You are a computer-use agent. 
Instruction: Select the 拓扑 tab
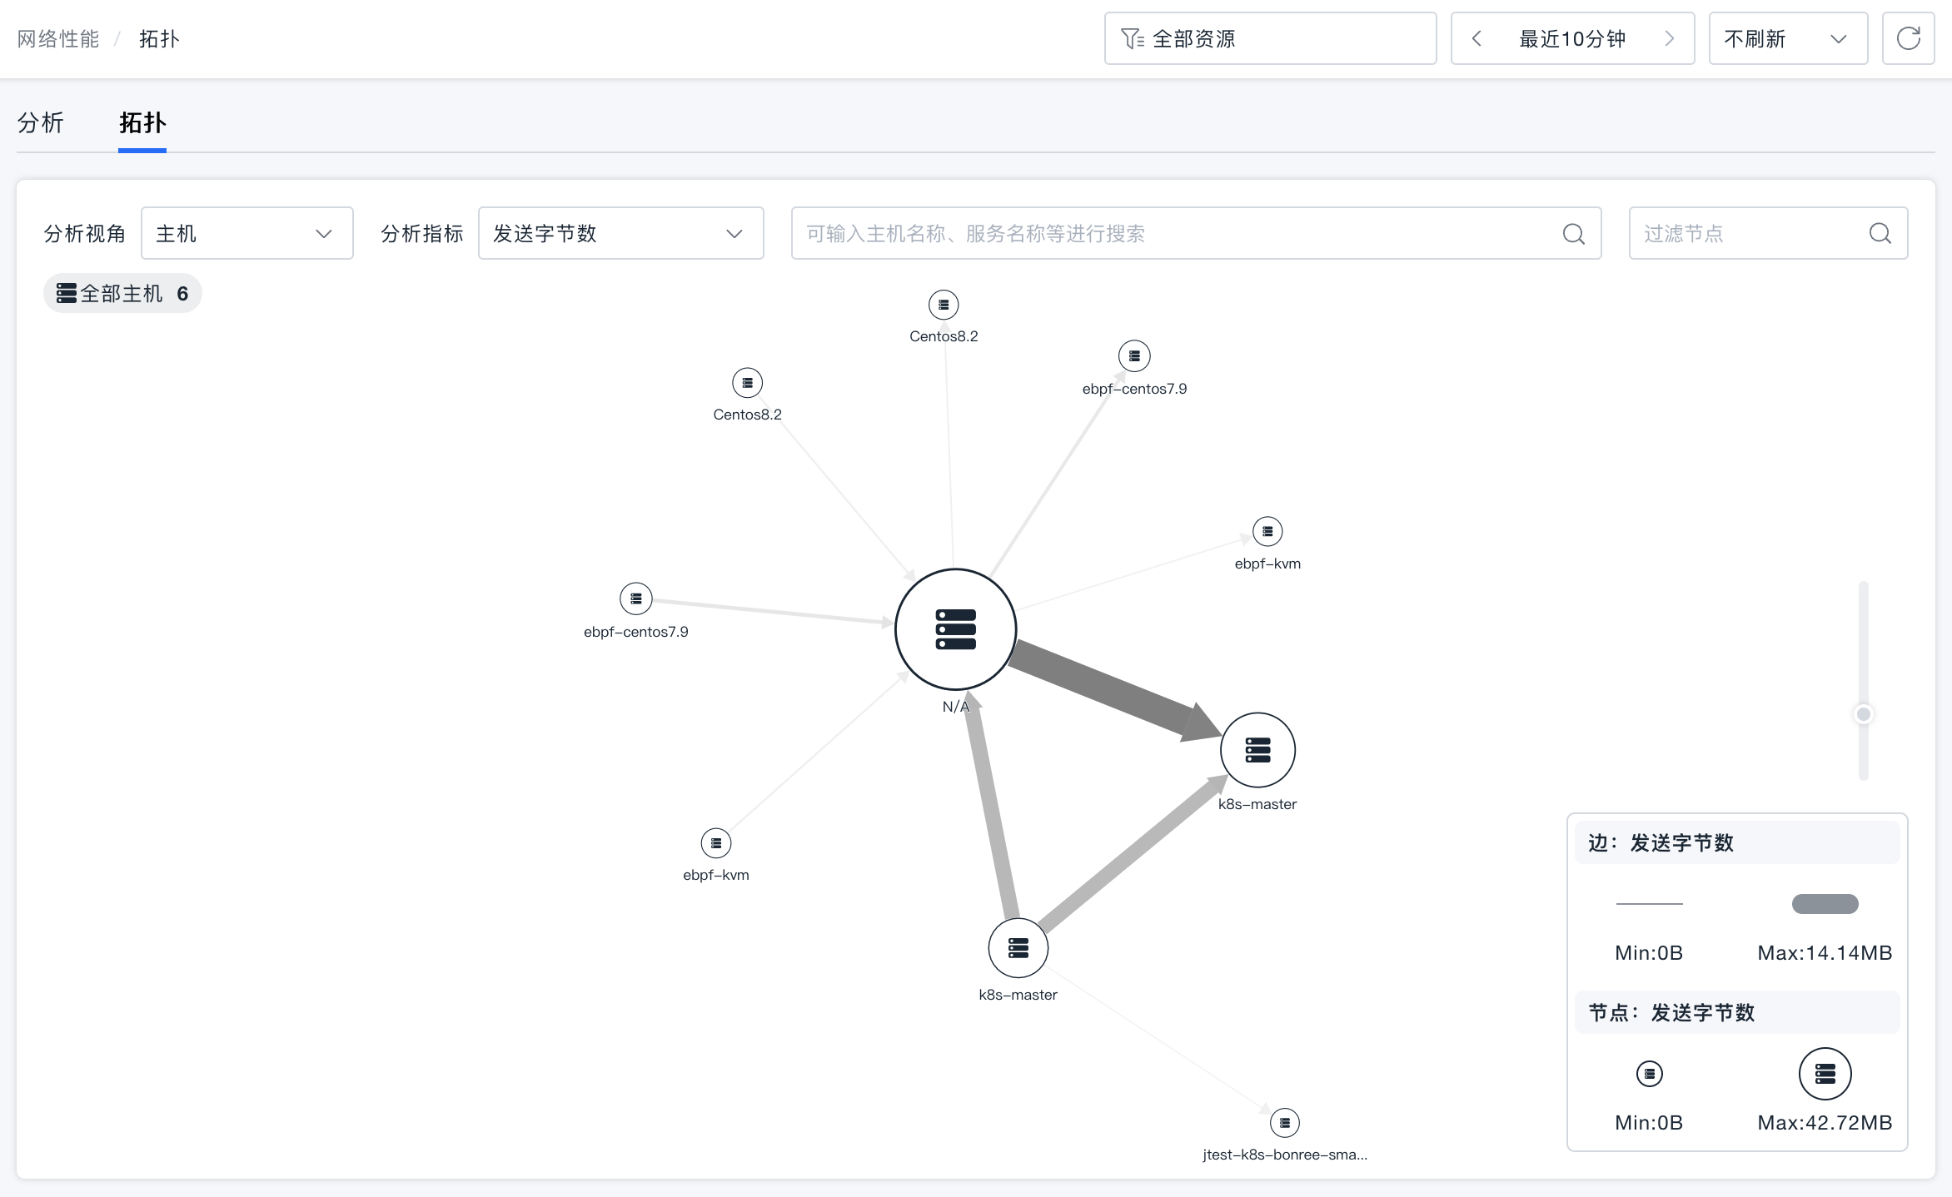(x=142, y=123)
